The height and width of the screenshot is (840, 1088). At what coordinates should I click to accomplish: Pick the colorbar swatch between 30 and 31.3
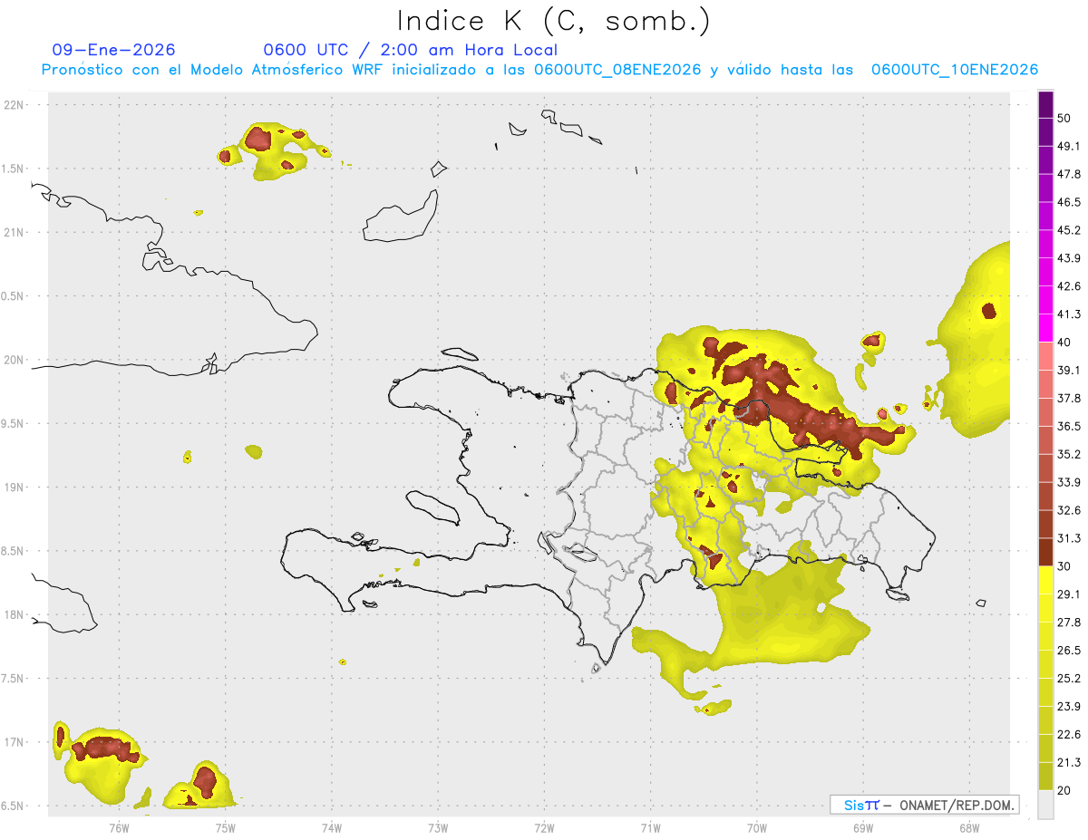coord(1045,552)
